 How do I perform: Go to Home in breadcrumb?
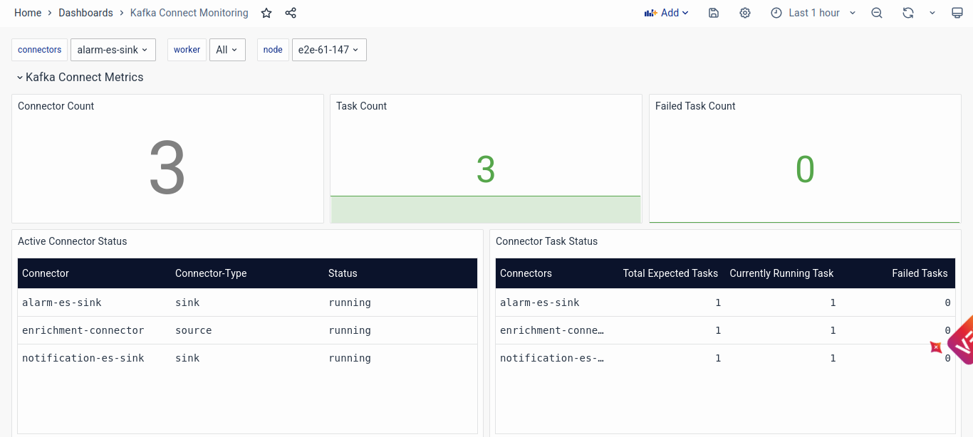click(28, 13)
